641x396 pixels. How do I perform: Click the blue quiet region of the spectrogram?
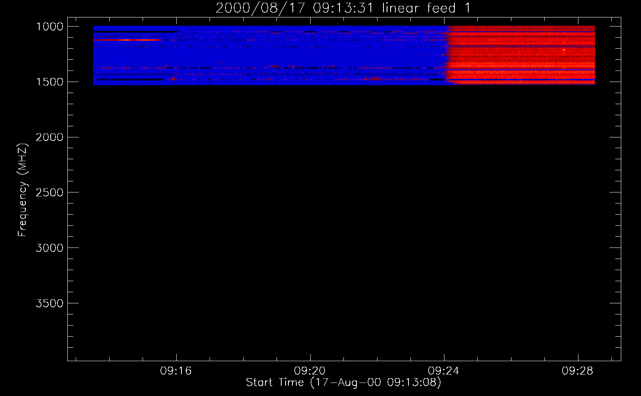pos(269,55)
